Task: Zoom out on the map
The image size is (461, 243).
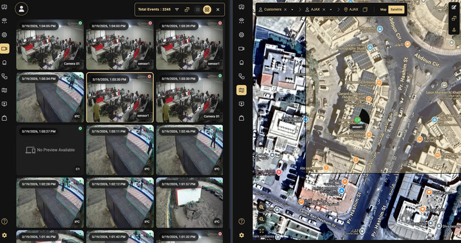Action: pyautogui.click(x=262, y=219)
